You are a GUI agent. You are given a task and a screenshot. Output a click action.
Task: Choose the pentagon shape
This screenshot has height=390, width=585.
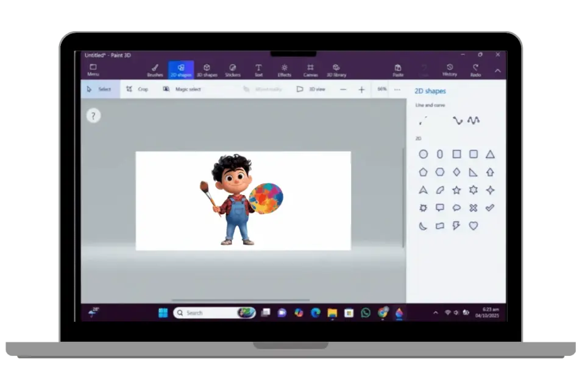tap(423, 172)
